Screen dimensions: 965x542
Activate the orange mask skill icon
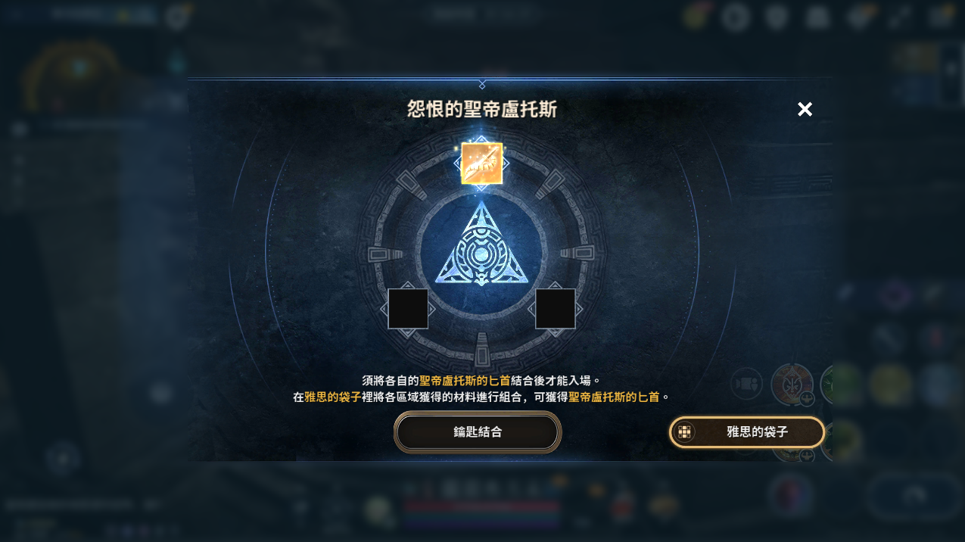tap(792, 384)
